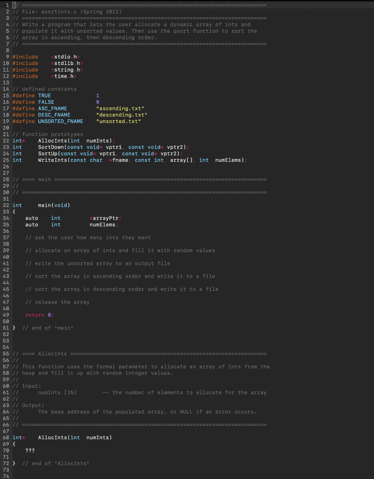374x479 pixels.
Task: Click line number 70 in the gutter
Action: [x=7, y=450]
